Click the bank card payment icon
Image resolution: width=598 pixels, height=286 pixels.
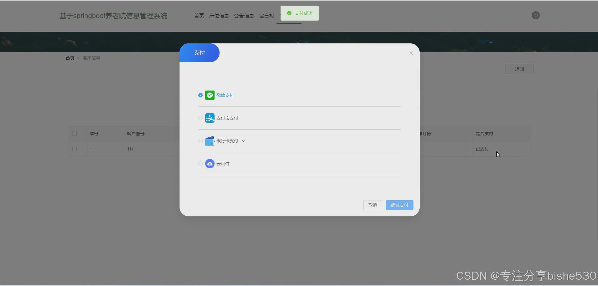pyautogui.click(x=210, y=141)
